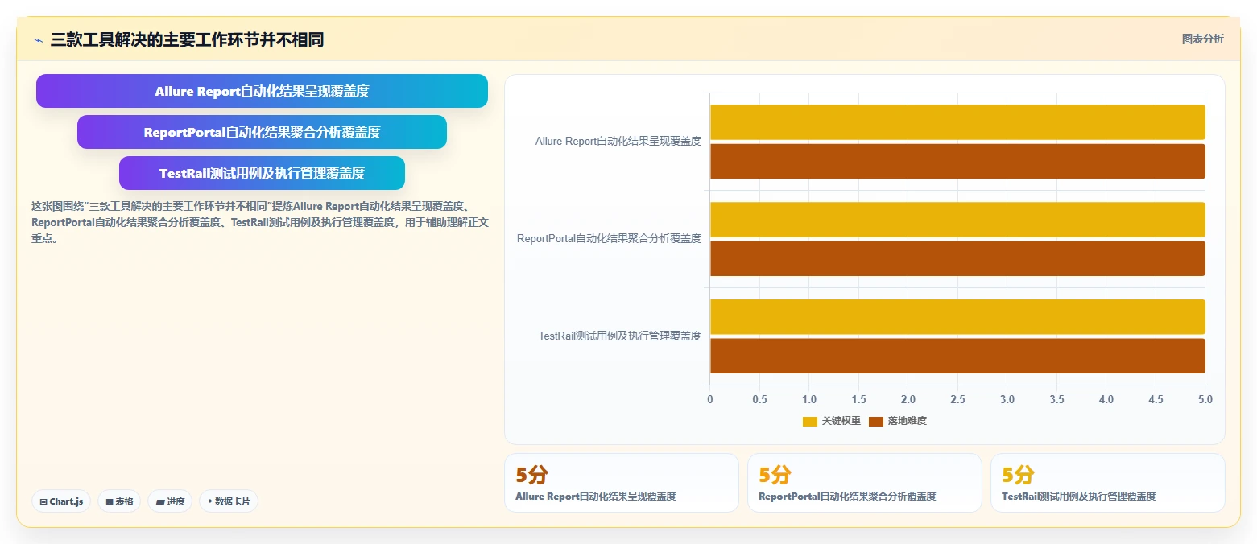Viewport: 1257px width, 544px height.
Task: Select the Allure Report自动化结果呈现覆盖度 gradient pill
Action: point(262,91)
